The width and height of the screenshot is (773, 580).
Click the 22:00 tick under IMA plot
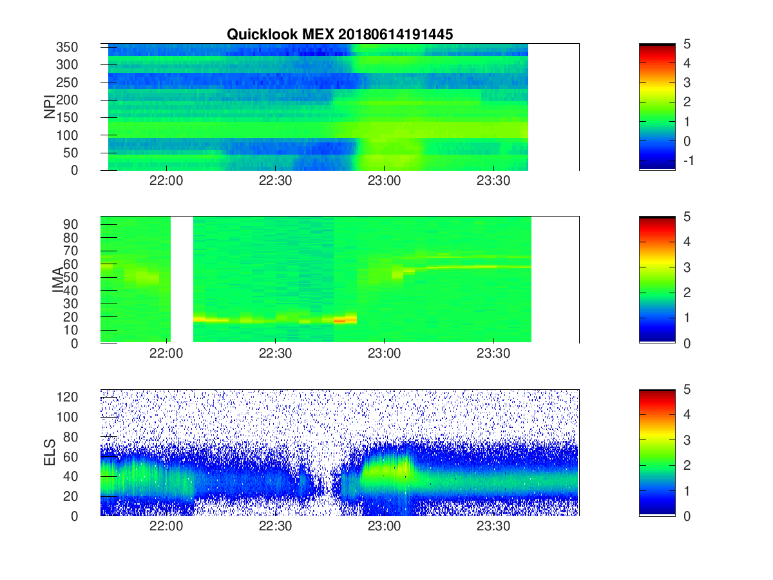(x=166, y=354)
